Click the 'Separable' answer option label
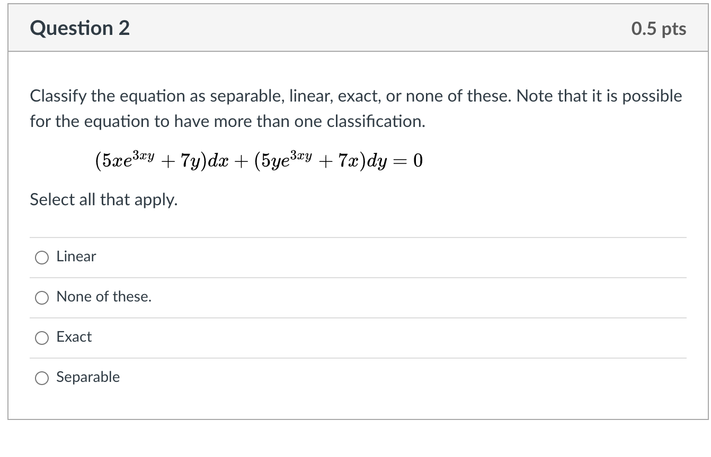 [x=88, y=377]
